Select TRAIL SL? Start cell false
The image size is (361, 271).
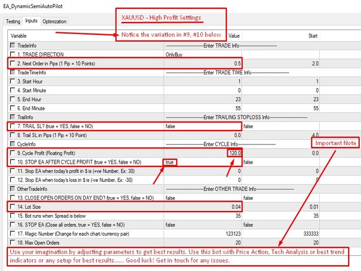click(x=281, y=126)
